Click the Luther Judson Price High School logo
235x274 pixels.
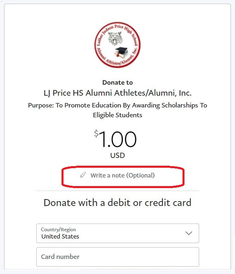point(117,45)
